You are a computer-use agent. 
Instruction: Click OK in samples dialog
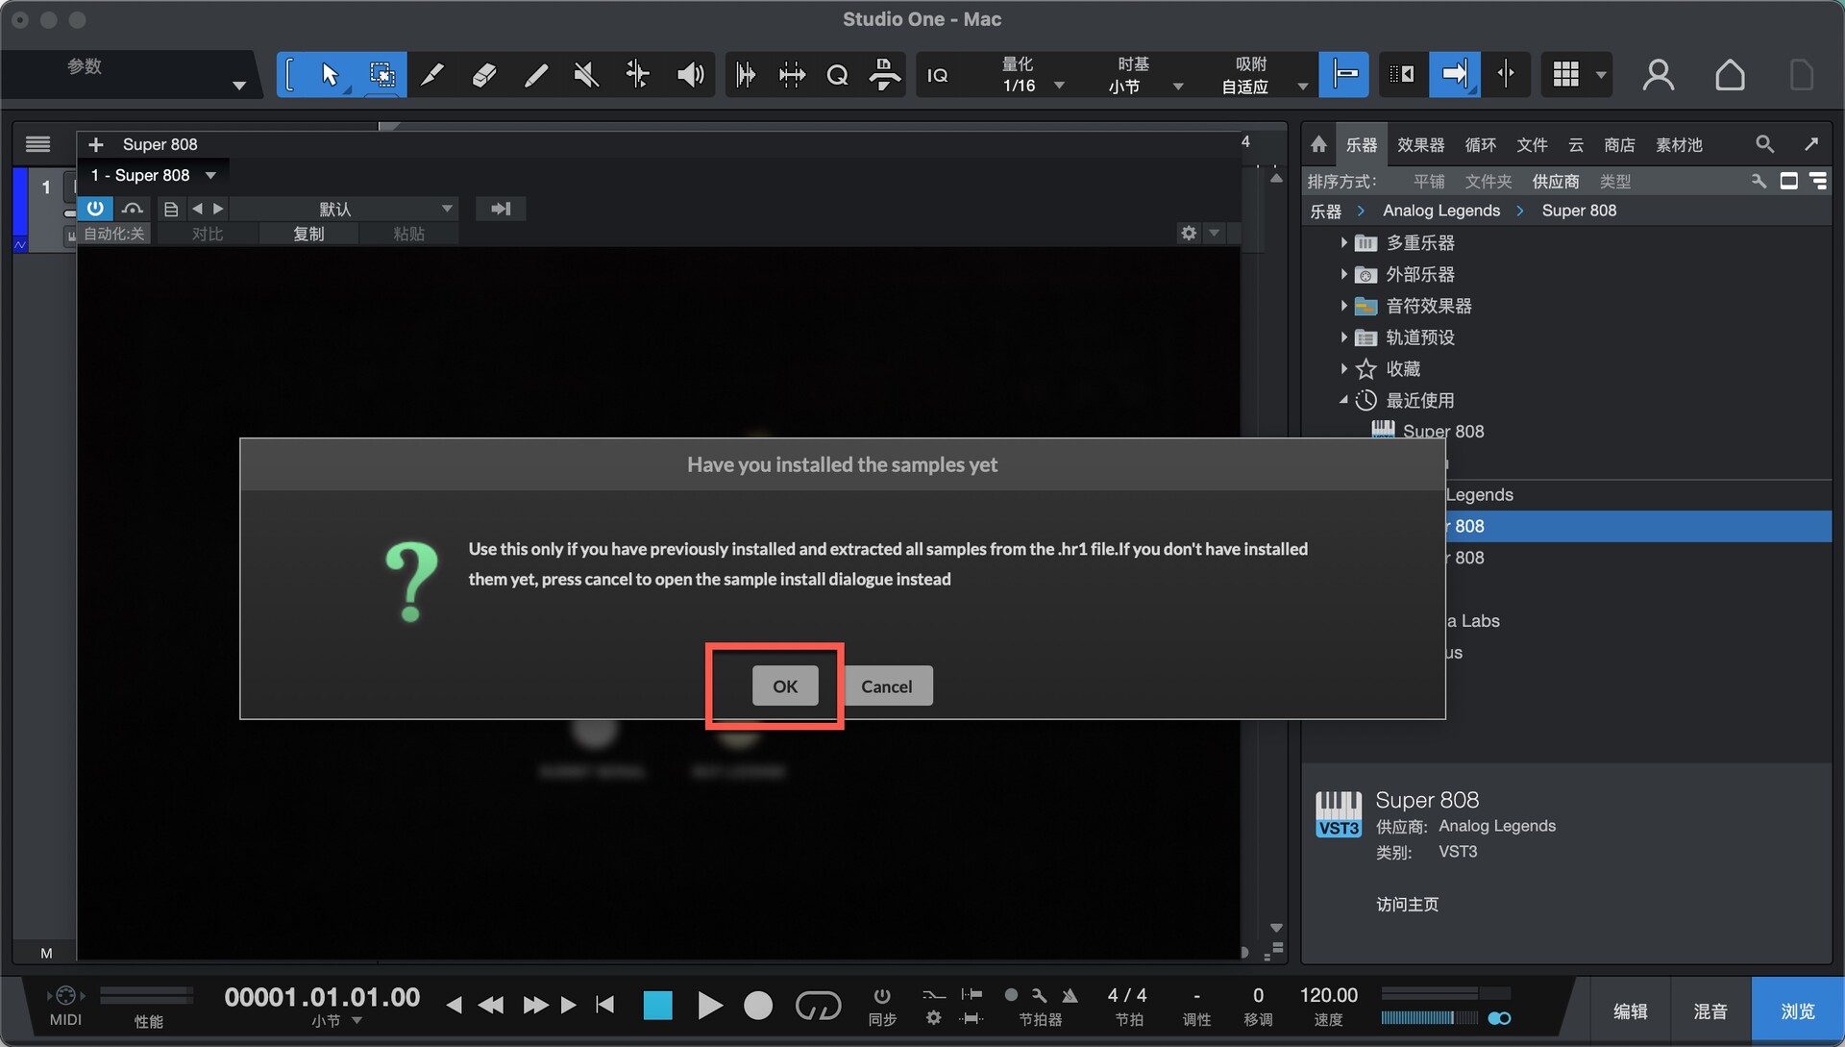784,686
